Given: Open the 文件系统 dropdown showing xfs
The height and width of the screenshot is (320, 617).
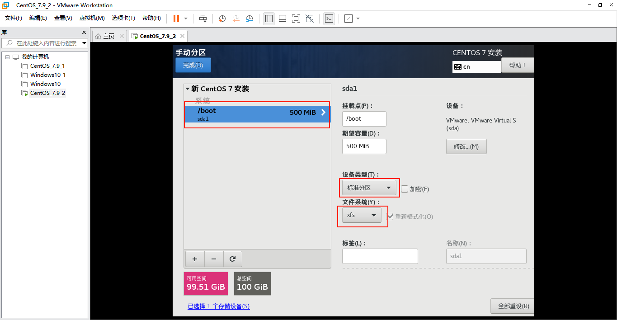Looking at the screenshot, I should pos(362,215).
